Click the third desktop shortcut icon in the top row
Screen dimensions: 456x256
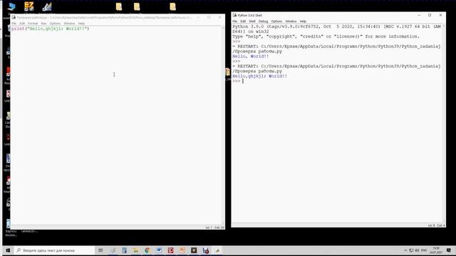point(47,6)
